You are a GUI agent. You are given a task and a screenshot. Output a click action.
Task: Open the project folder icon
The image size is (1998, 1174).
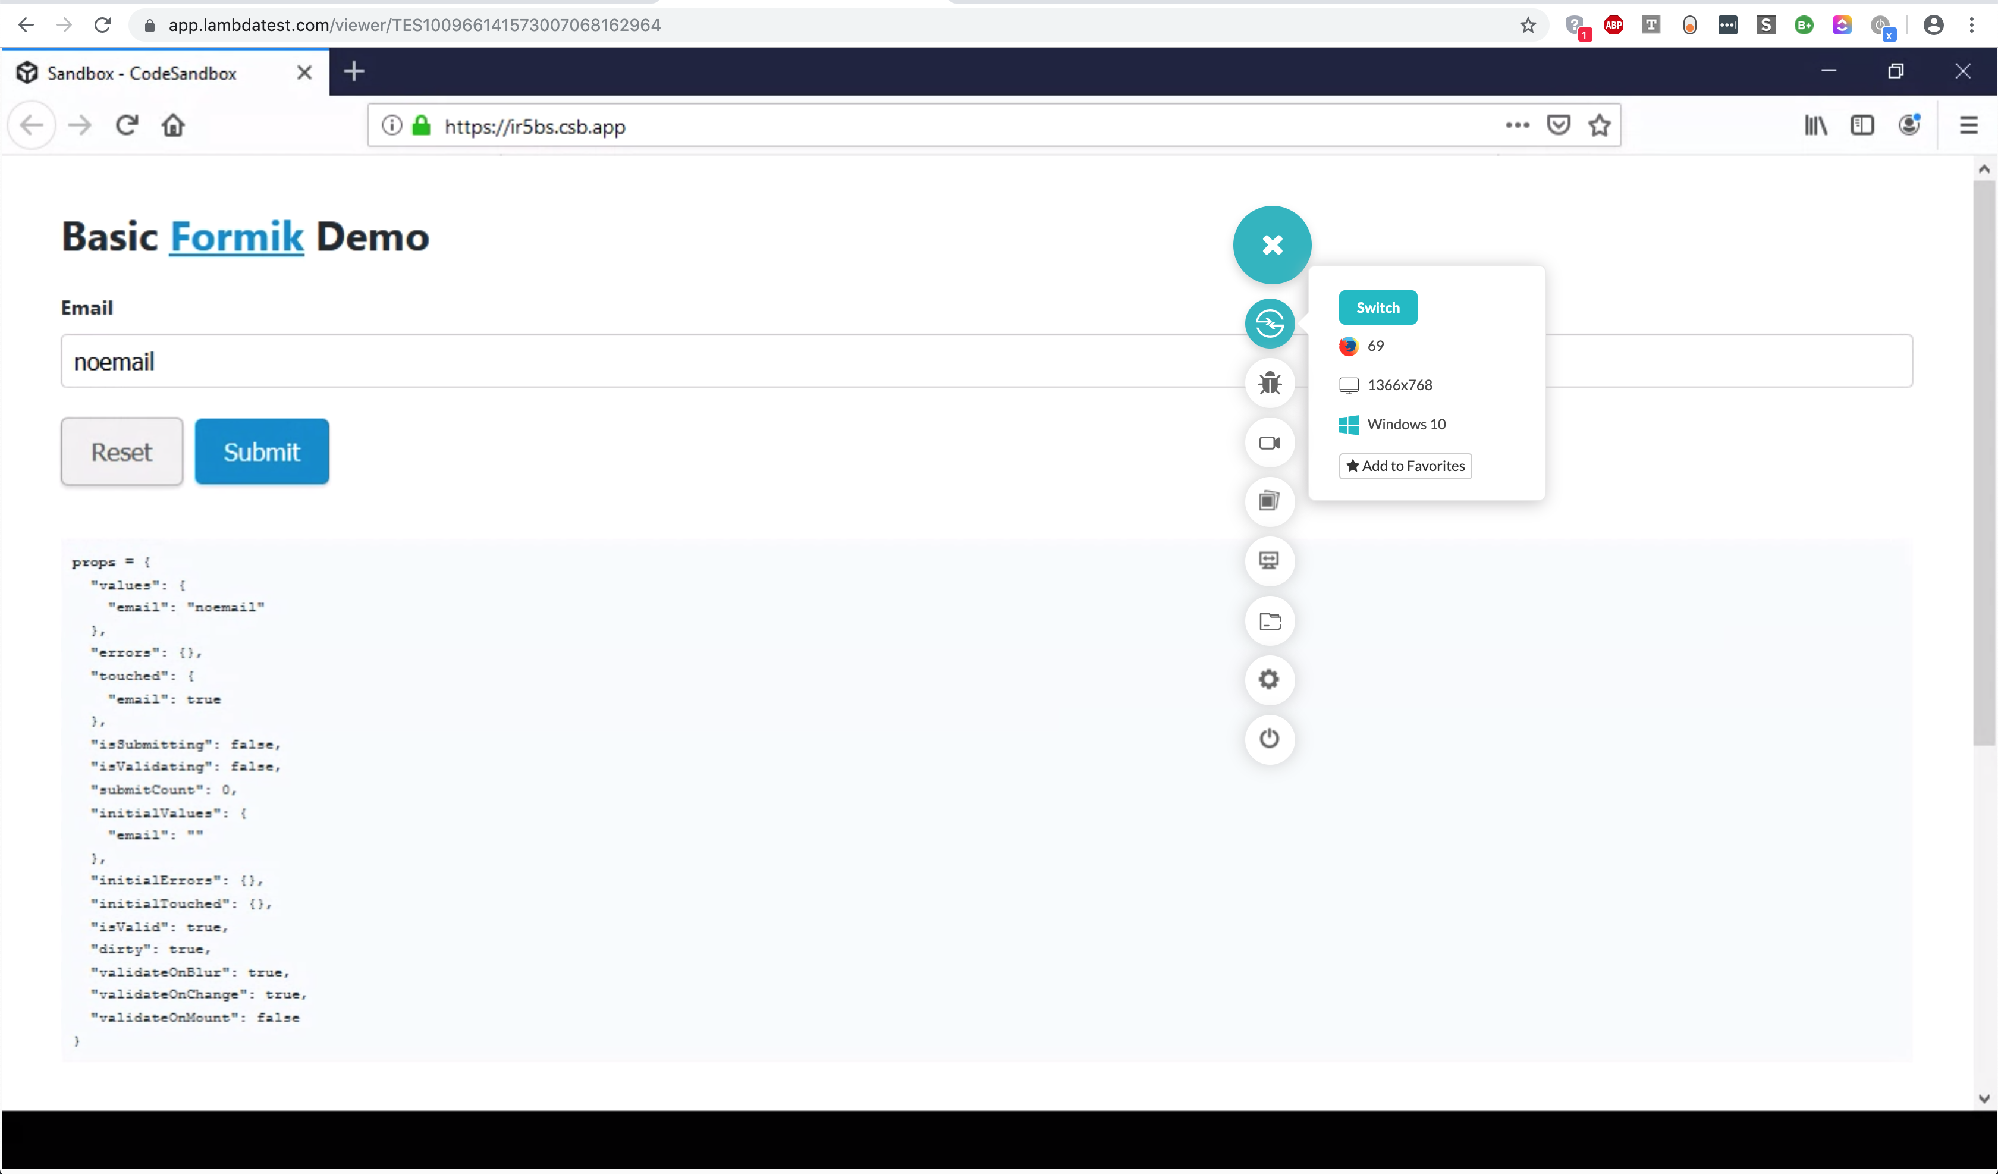point(1270,621)
